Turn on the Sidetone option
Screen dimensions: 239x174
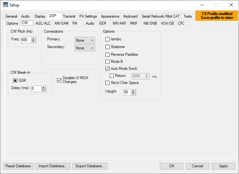(108, 47)
